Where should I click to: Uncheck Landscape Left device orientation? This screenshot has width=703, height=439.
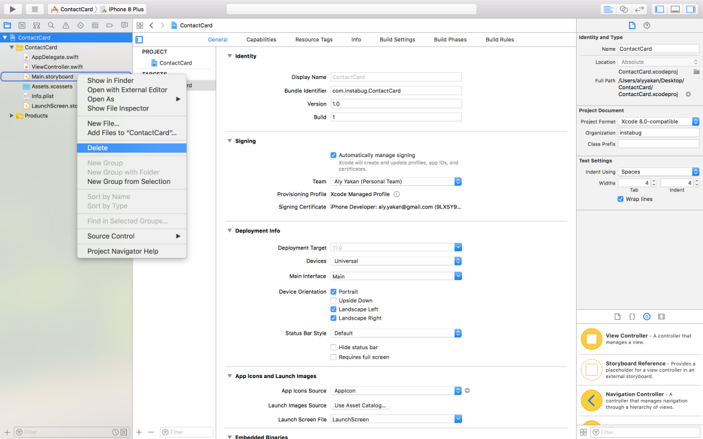333,310
